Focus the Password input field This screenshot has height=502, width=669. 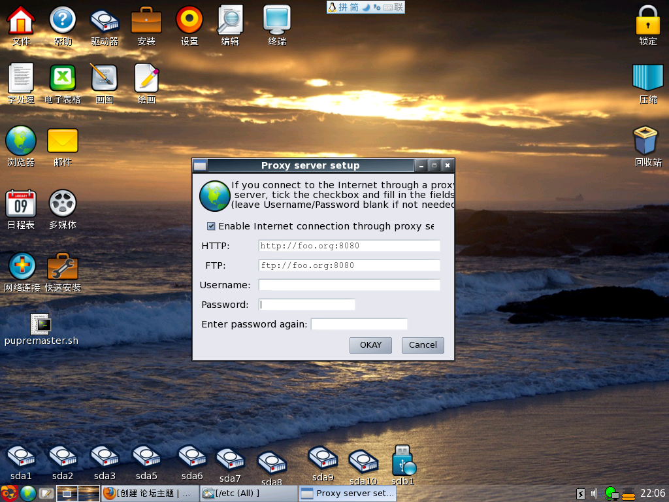tap(307, 305)
